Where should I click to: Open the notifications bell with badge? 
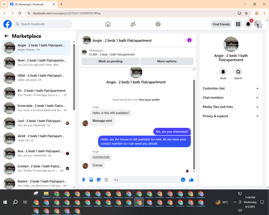248,24
